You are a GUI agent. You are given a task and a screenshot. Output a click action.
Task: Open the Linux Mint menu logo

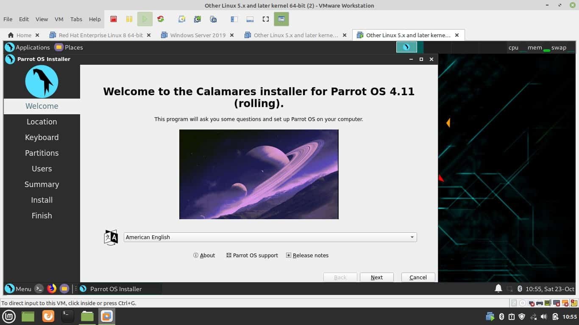coord(9,316)
